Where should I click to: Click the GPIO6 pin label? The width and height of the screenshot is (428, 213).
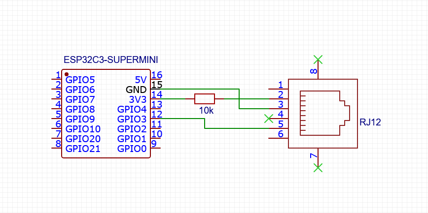pos(80,90)
